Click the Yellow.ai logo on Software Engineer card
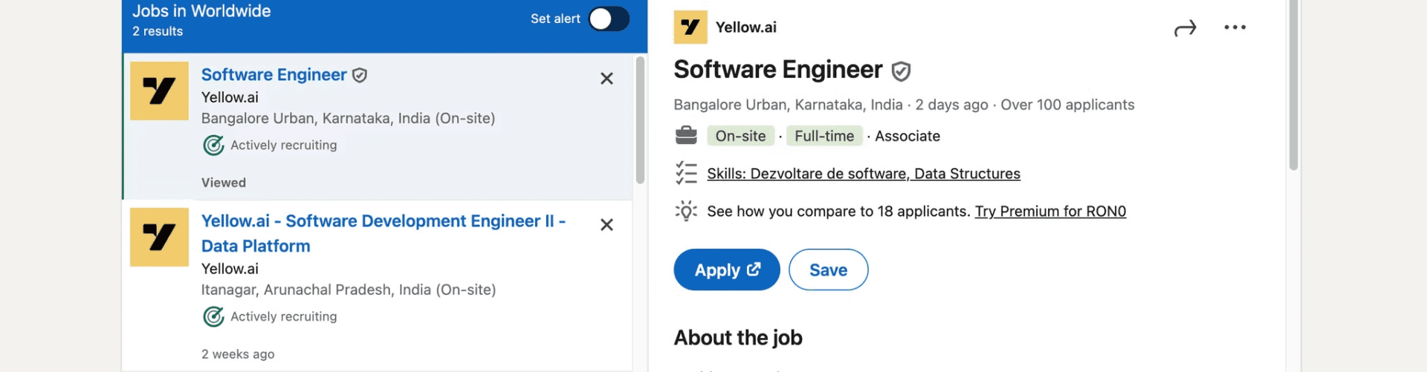 tap(159, 91)
